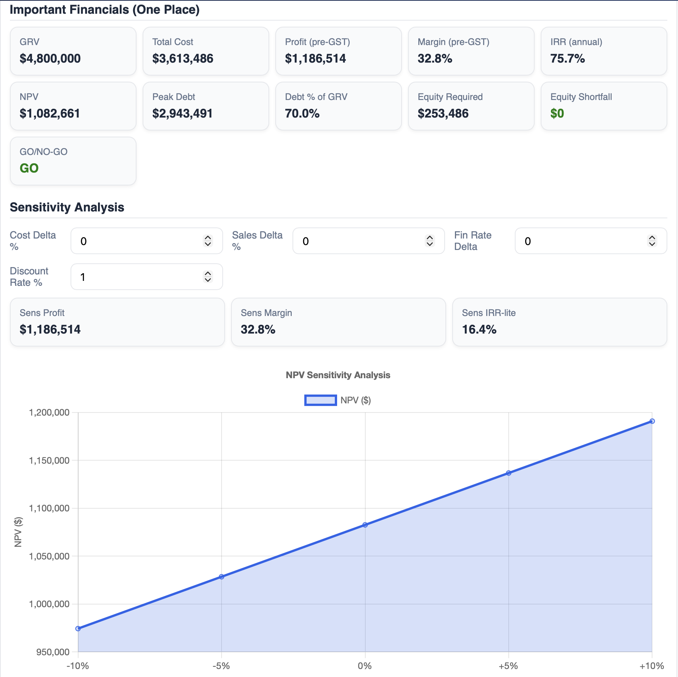This screenshot has width=678, height=677.
Task: Click the Total Cost value $3,613,486
Action: [x=183, y=58]
